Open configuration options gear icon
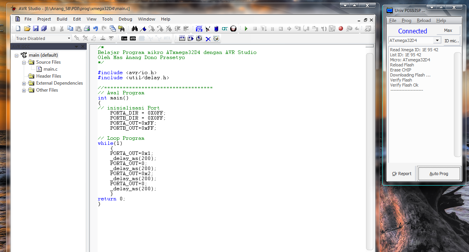The width and height of the screenshot is (469, 252). [216, 38]
